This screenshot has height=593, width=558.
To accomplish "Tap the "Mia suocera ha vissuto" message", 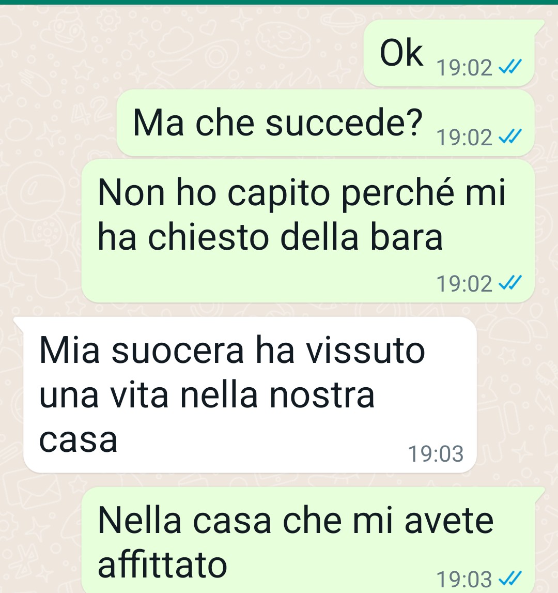I will click(250, 395).
